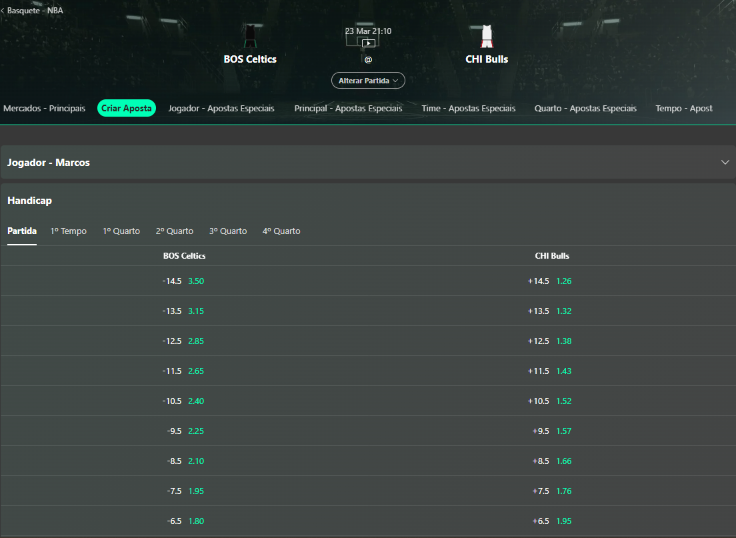Switch to Mercados - Principais markets
The image size is (736, 538).
pyautogui.click(x=44, y=108)
